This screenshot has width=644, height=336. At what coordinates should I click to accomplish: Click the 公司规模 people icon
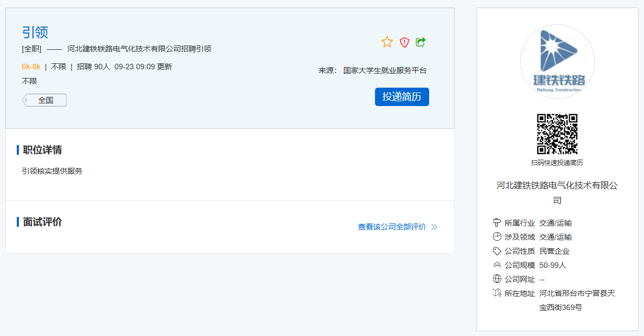(497, 265)
